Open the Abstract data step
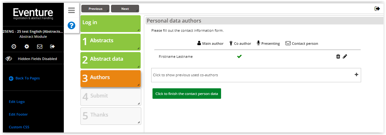The width and height of the screenshot is (386, 135). pos(110,60)
